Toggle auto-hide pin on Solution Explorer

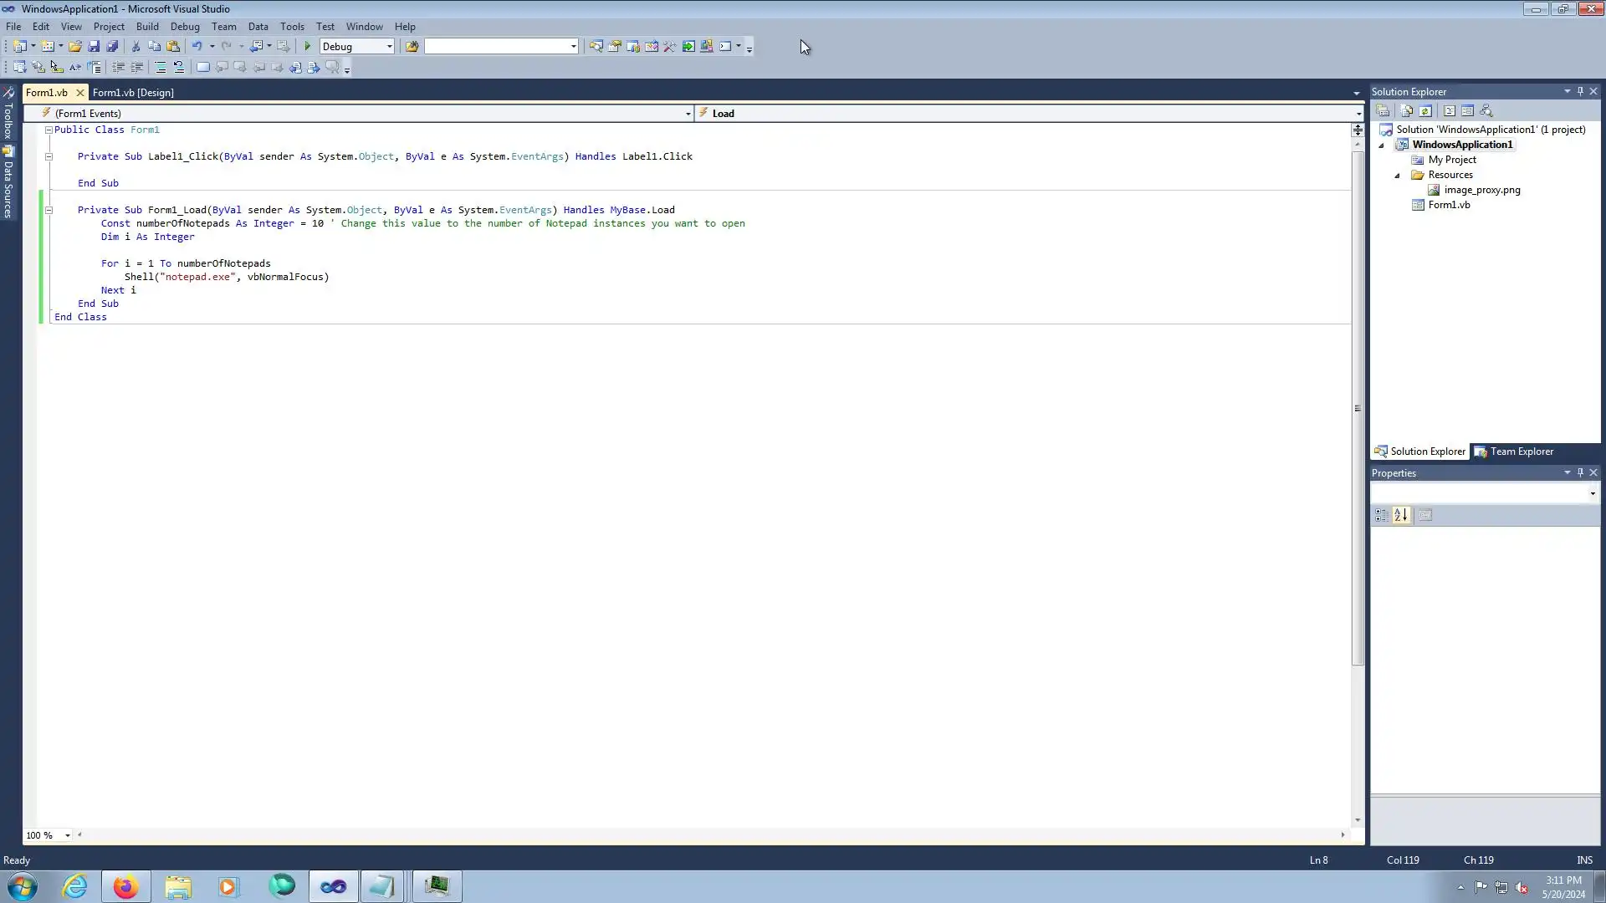click(x=1580, y=91)
